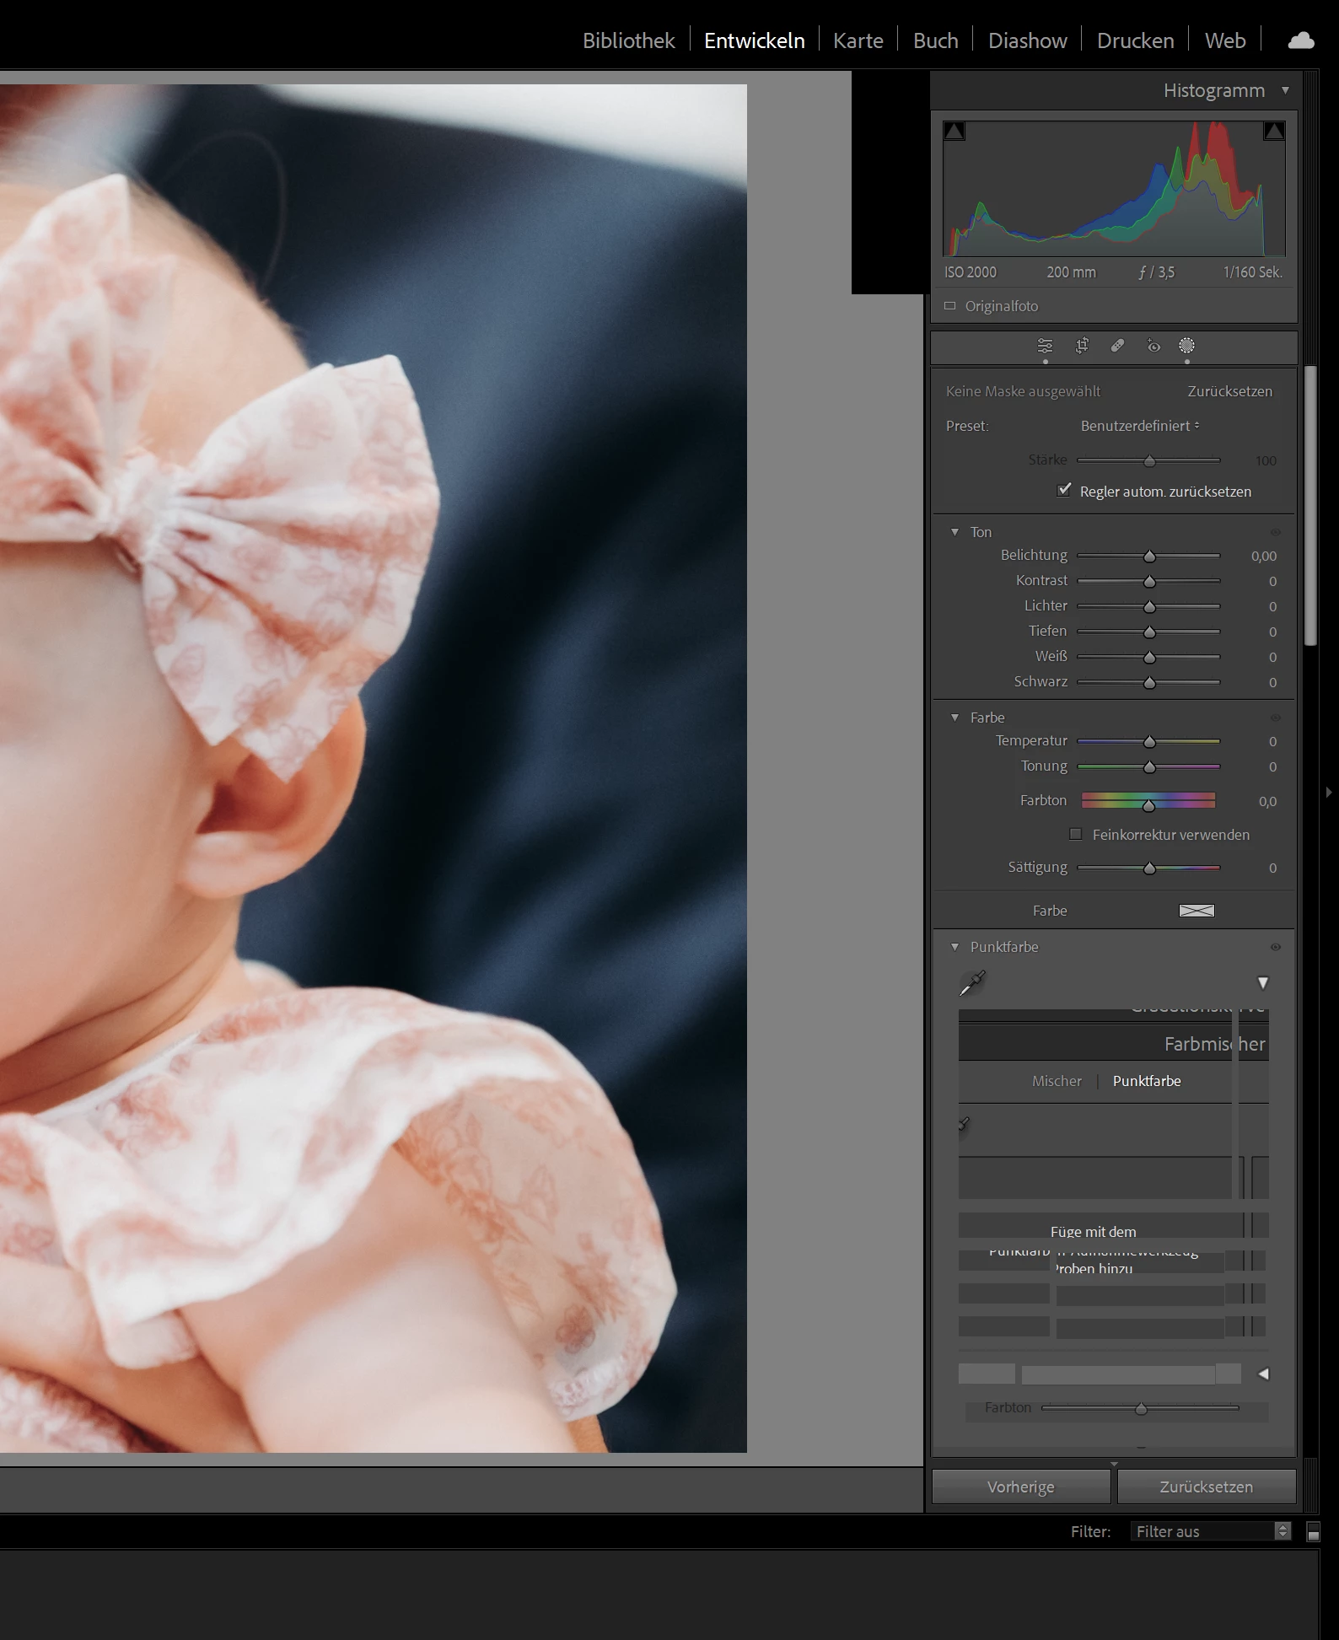Collapse the Ton section

955,532
